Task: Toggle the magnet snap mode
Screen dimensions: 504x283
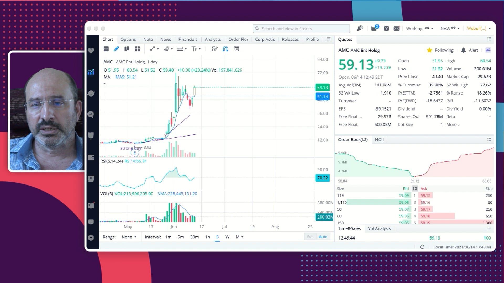Action: coord(225,49)
